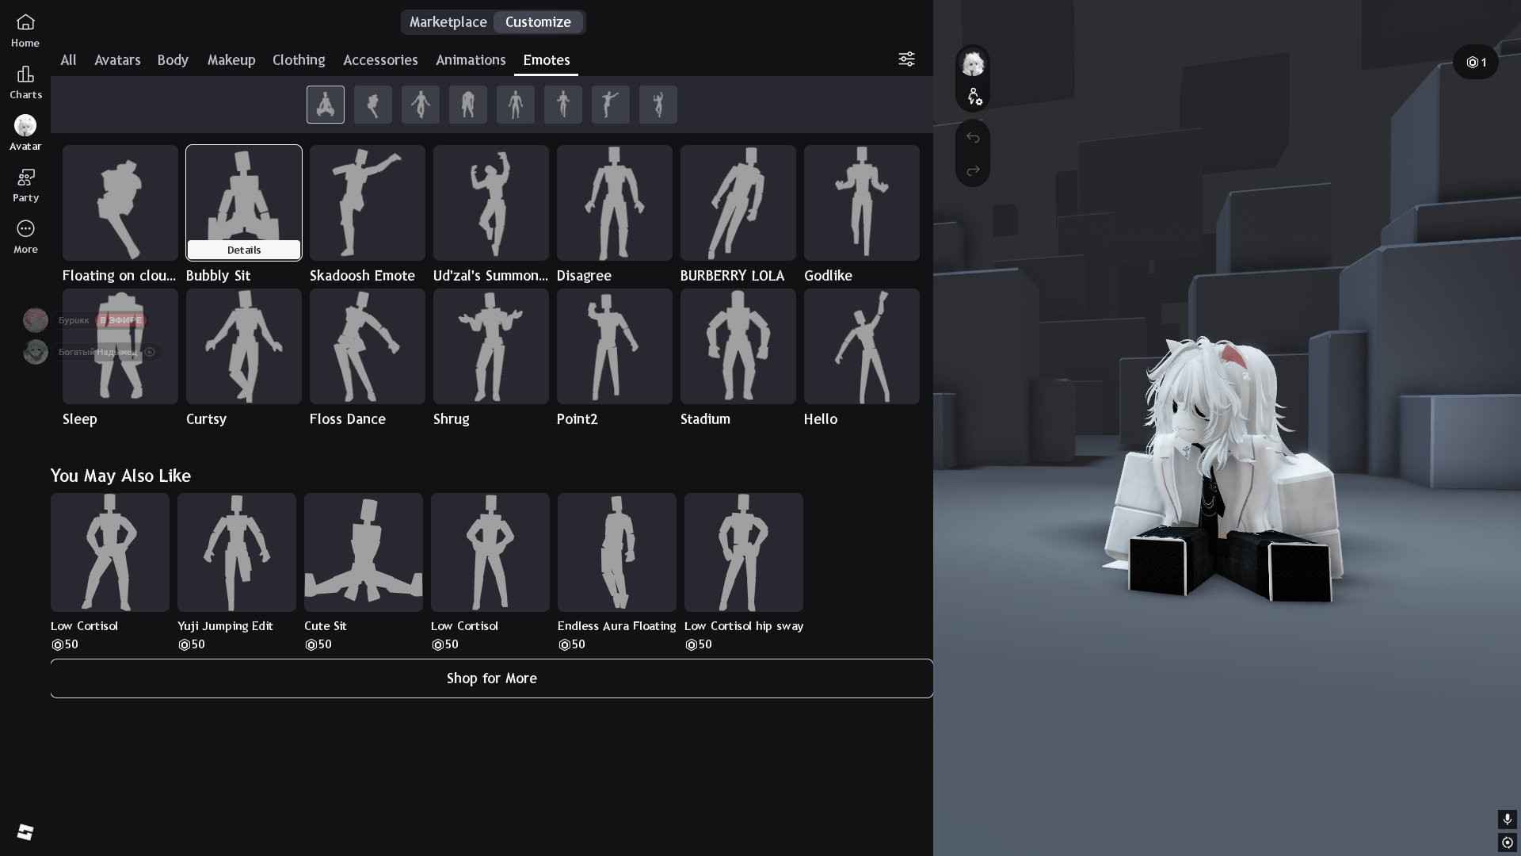Open the Avatar sidebar item
The image size is (1521, 856).
point(25,133)
